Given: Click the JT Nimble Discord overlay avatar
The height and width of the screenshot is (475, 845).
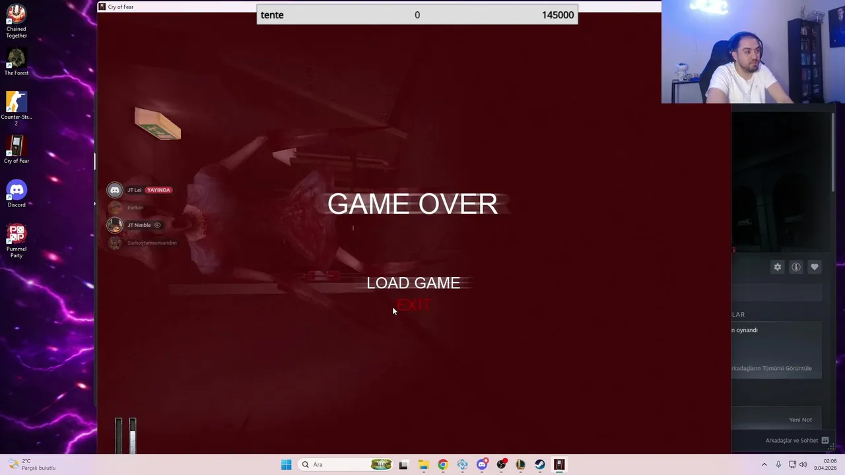Looking at the screenshot, I should [115, 225].
